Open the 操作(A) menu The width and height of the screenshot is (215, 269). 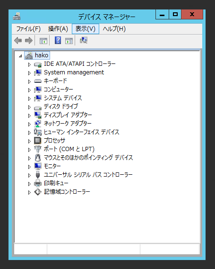(x=58, y=29)
